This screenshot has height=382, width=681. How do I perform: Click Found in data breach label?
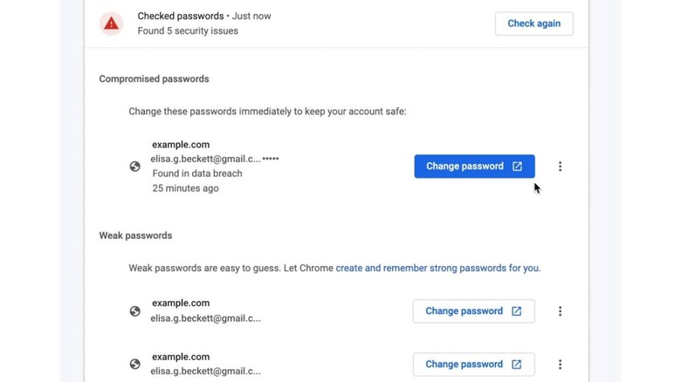pos(197,174)
